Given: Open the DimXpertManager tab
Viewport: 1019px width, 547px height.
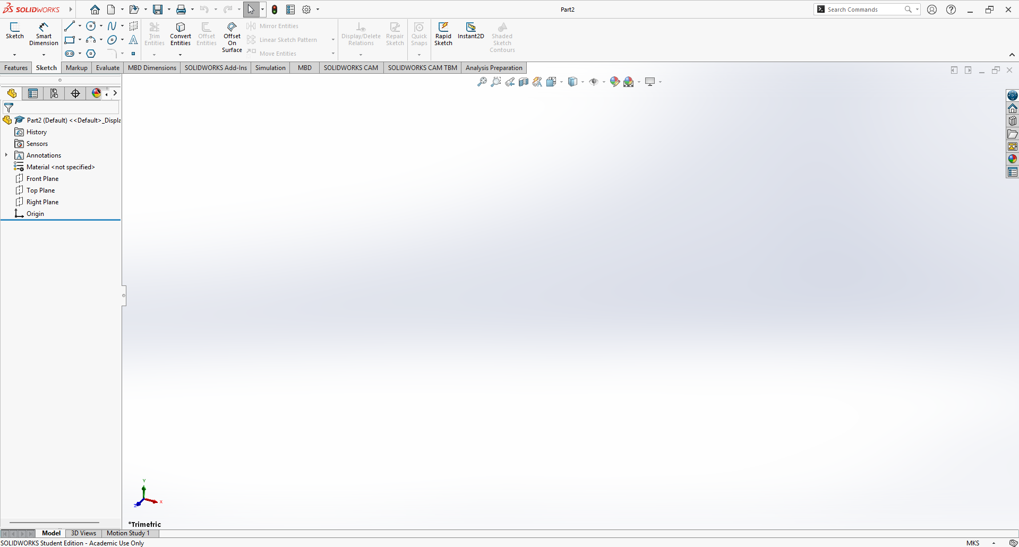Looking at the screenshot, I should pos(75,93).
